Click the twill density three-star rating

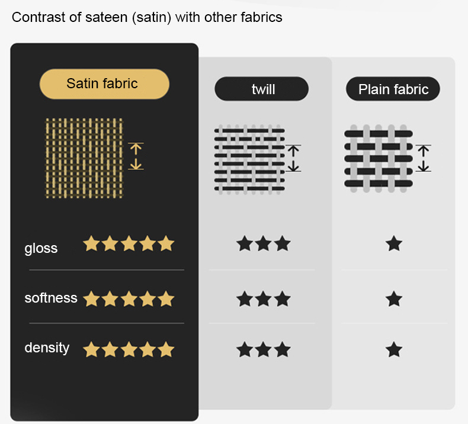pos(264,349)
